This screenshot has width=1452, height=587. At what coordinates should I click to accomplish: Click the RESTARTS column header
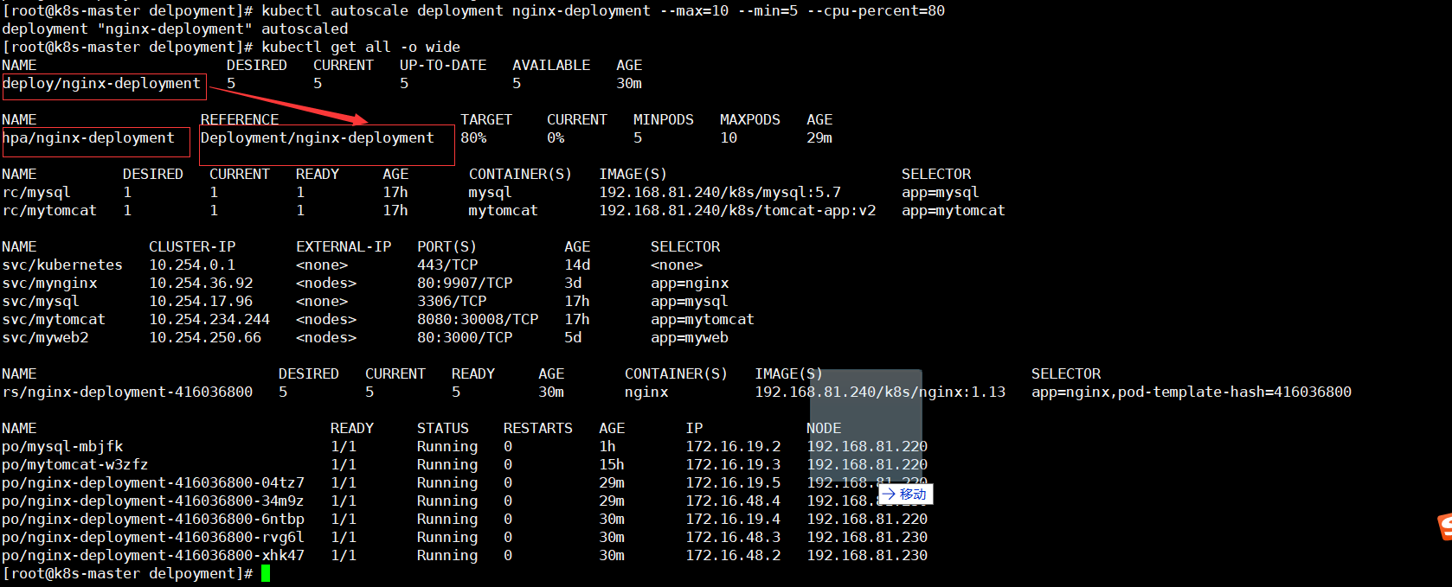pos(538,428)
